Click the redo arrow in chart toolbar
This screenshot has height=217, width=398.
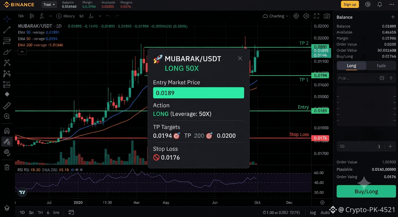point(117,16)
